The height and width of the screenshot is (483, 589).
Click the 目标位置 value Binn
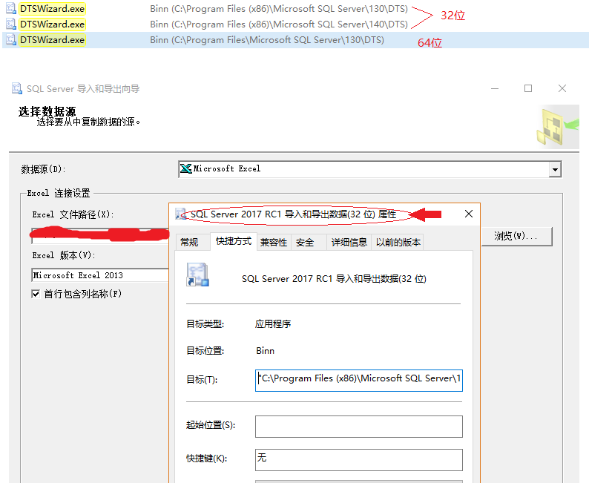coord(266,351)
